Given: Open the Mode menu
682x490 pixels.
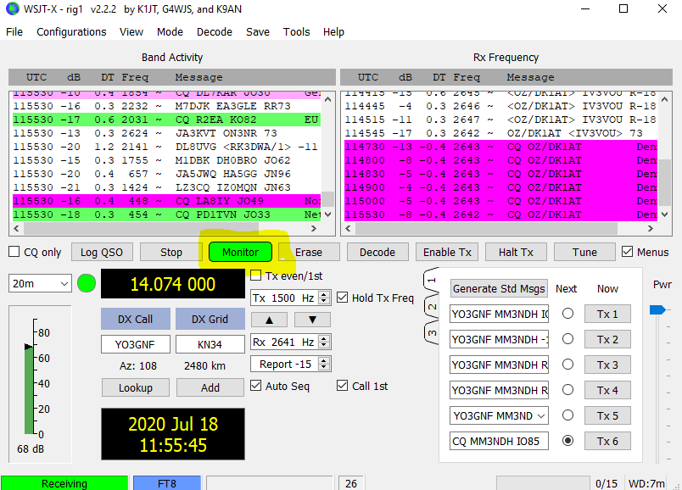Looking at the screenshot, I should click(170, 31).
